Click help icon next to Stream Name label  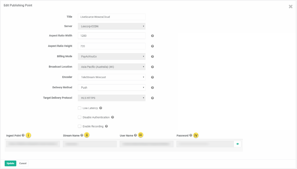tap(82, 135)
